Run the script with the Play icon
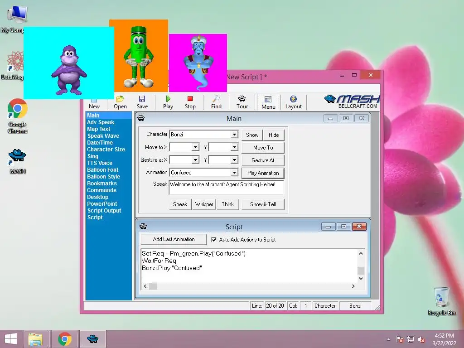Image resolution: width=464 pixels, height=348 pixels. click(168, 102)
